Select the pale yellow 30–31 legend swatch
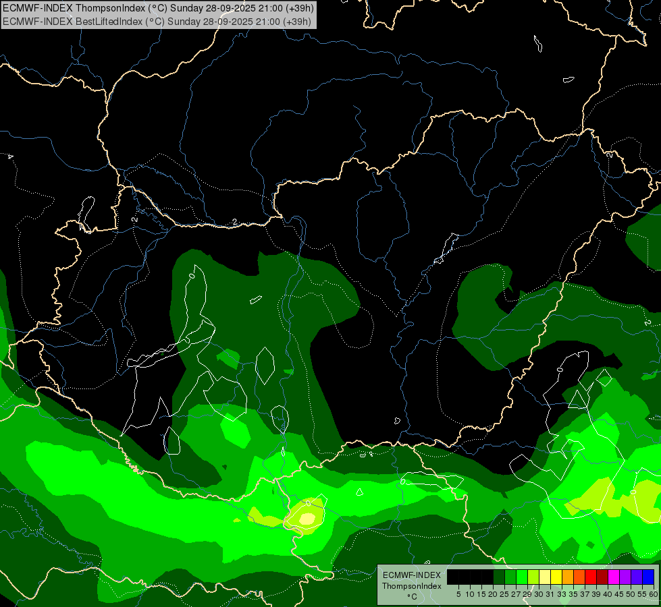The height and width of the screenshot is (607, 661). click(x=545, y=577)
